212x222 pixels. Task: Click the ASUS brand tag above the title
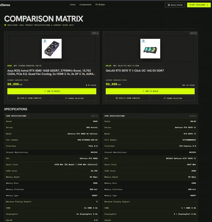point(9,66)
